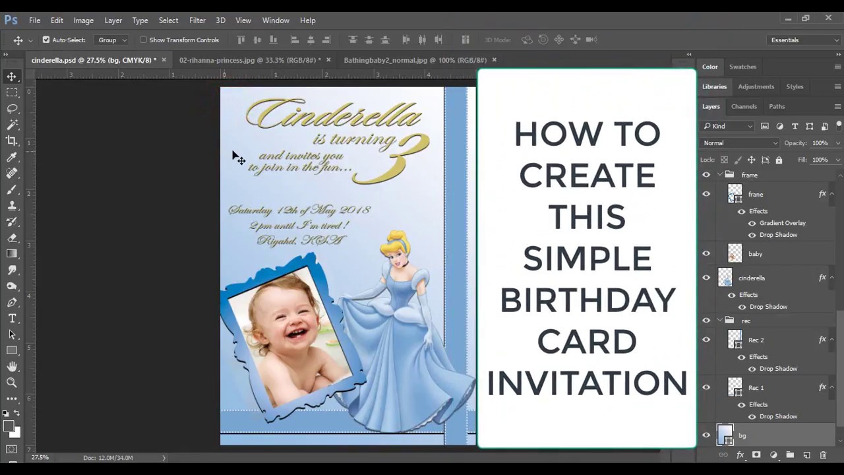Open the Fill value dropdown arrow
Image resolution: width=844 pixels, height=475 pixels.
pyautogui.click(x=837, y=160)
